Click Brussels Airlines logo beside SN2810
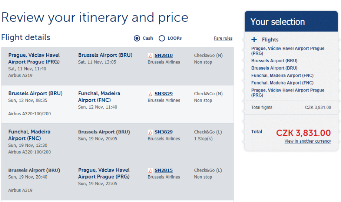Screen dimensions: 341x202 pyautogui.click(x=150, y=56)
